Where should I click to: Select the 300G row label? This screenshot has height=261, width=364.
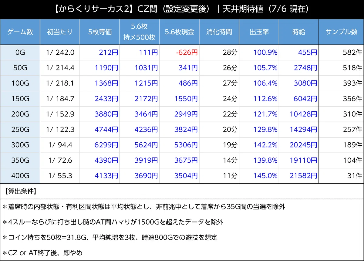20,145
